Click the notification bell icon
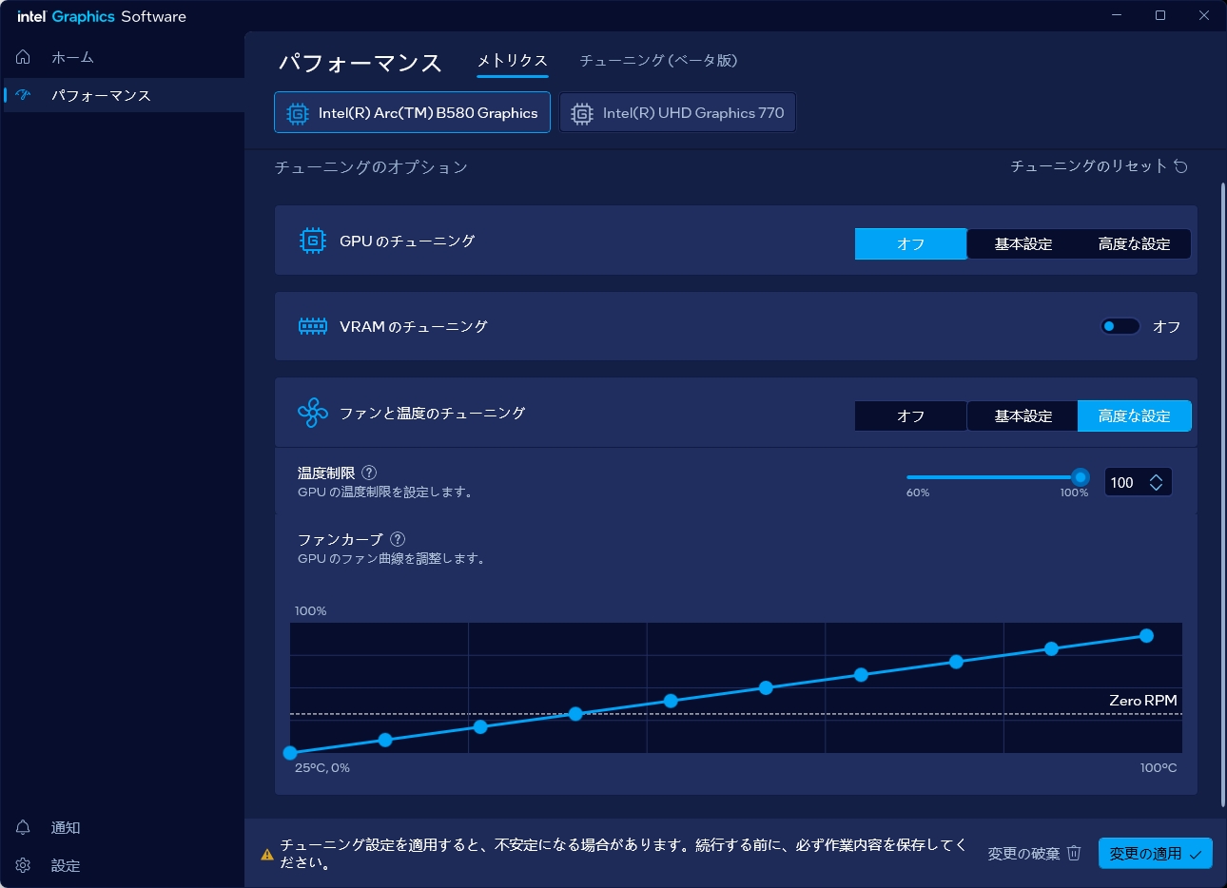The height and width of the screenshot is (888, 1227). point(24,827)
